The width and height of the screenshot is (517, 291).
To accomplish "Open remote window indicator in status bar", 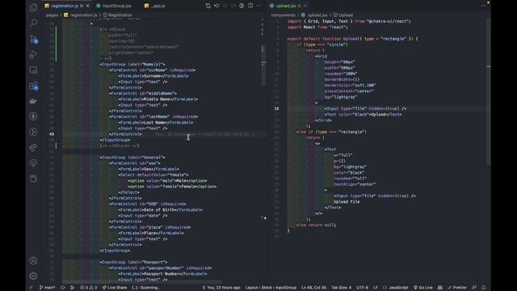I will [x=31, y=288].
